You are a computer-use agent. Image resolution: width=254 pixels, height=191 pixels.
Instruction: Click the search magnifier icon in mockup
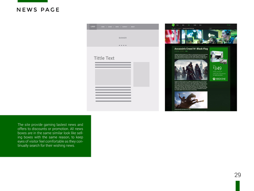coord(229,28)
